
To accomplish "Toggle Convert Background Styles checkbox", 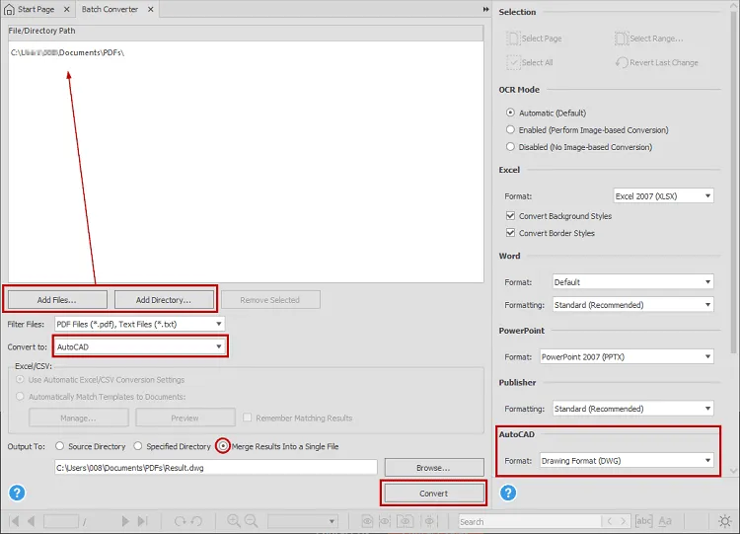I will click(510, 216).
